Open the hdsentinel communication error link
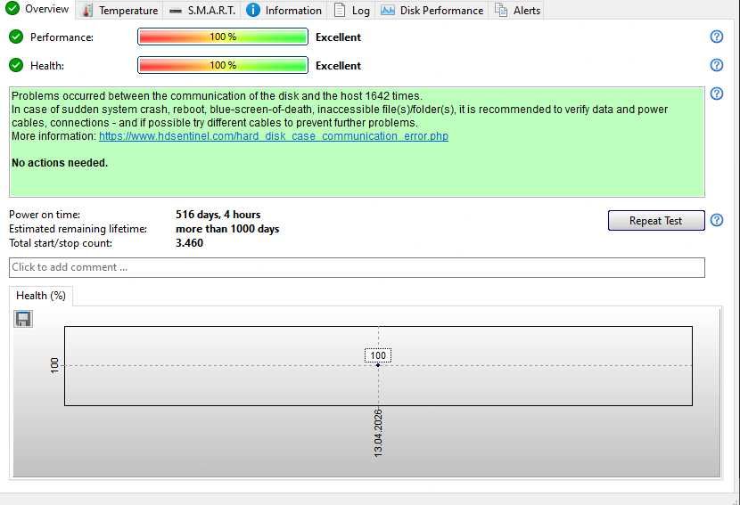 (274, 136)
